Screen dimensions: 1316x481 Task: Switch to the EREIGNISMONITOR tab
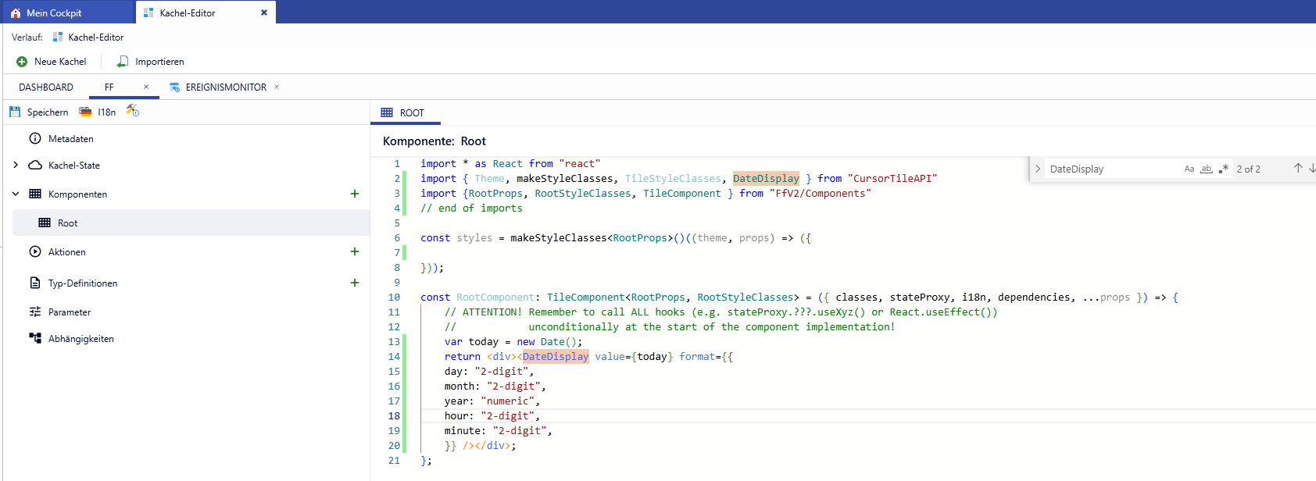[225, 87]
